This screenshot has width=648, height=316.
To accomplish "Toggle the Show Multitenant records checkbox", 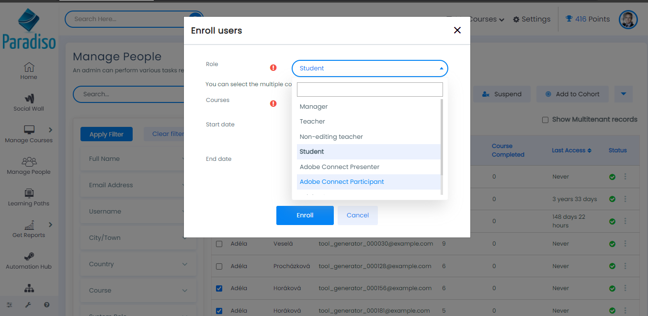I will pyautogui.click(x=545, y=120).
